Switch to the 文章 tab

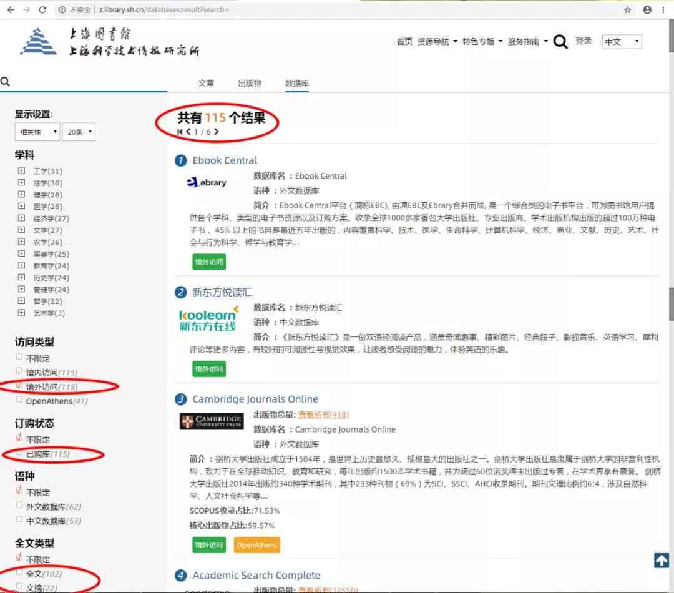(x=206, y=83)
